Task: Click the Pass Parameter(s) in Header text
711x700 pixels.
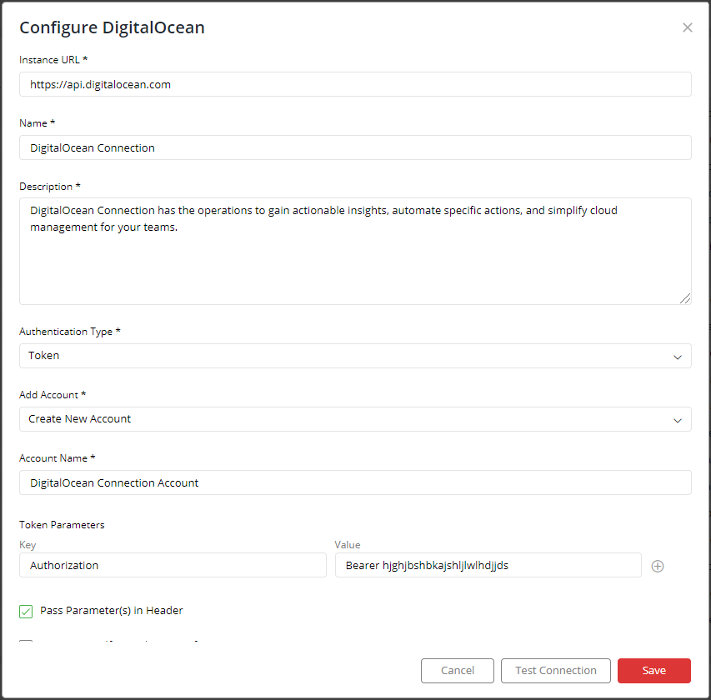Action: [112, 611]
